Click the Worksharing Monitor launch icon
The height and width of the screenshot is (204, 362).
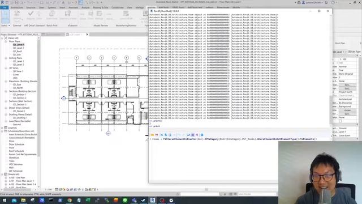click(126, 15)
